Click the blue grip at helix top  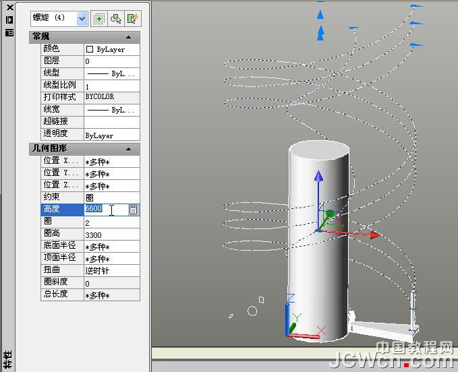click(320, 15)
